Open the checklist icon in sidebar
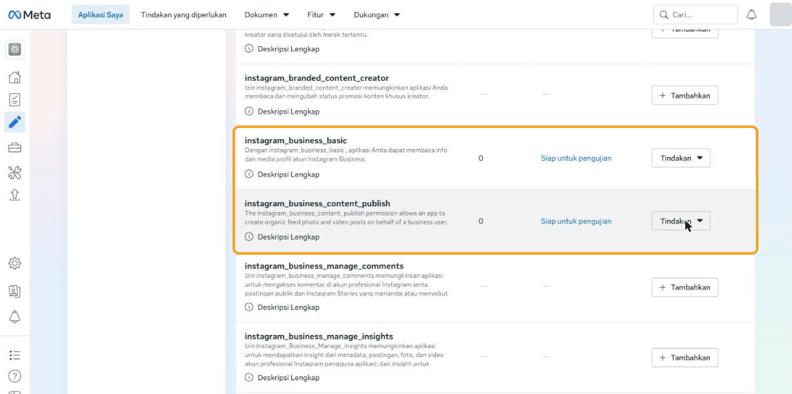The width and height of the screenshot is (792, 394). (14, 100)
